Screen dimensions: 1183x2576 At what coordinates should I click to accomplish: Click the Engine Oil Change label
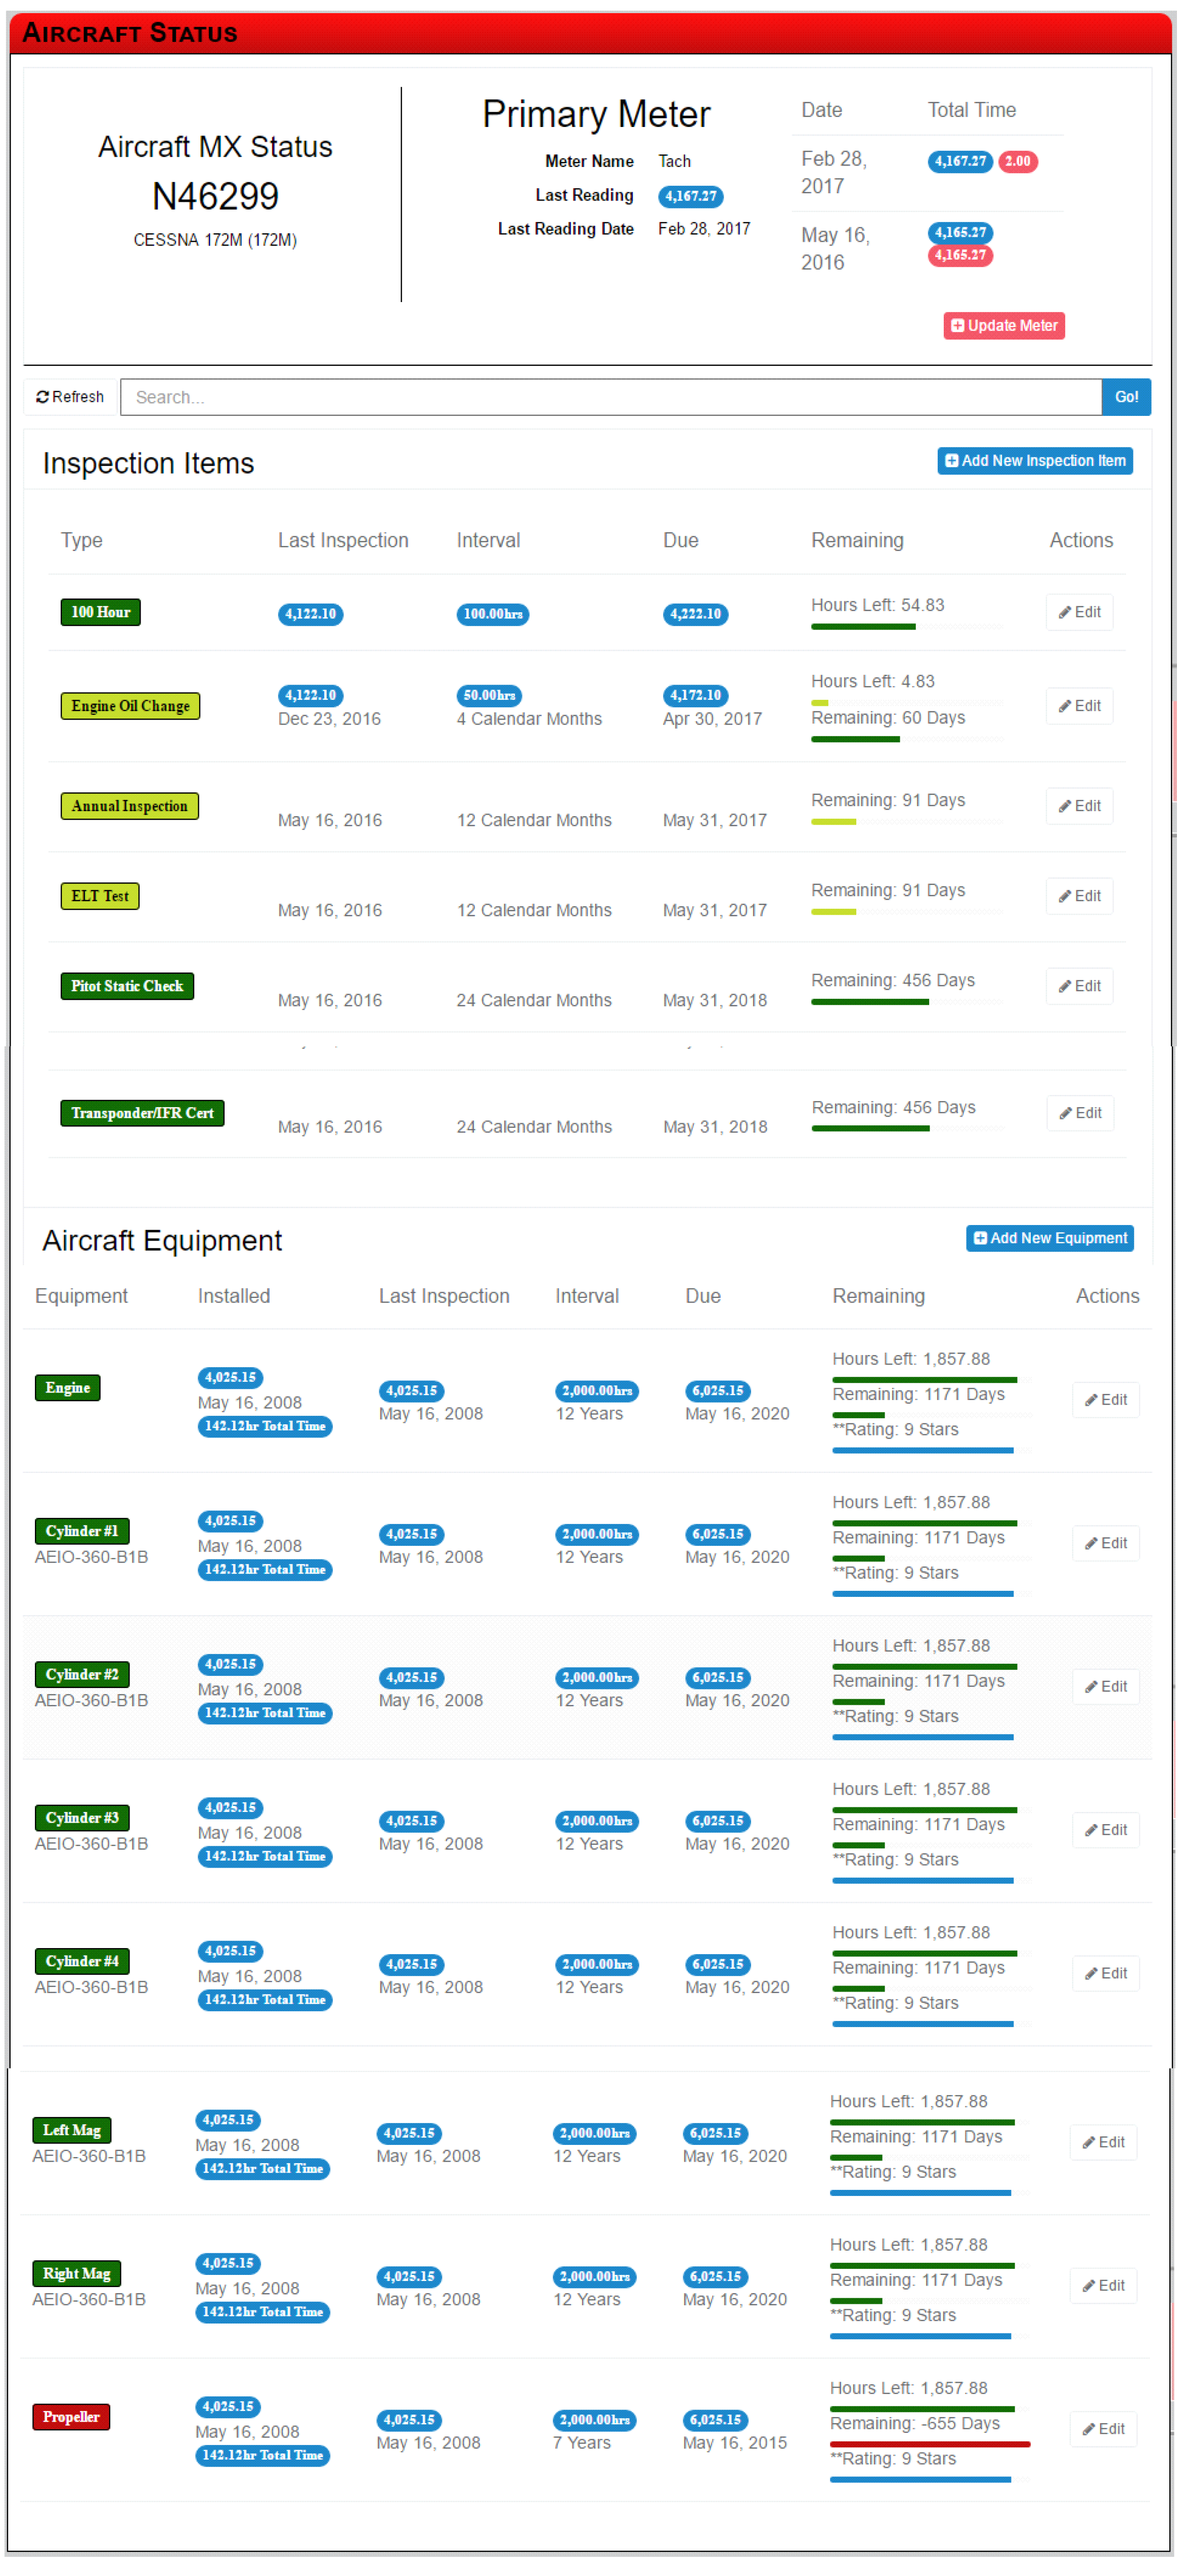130,706
